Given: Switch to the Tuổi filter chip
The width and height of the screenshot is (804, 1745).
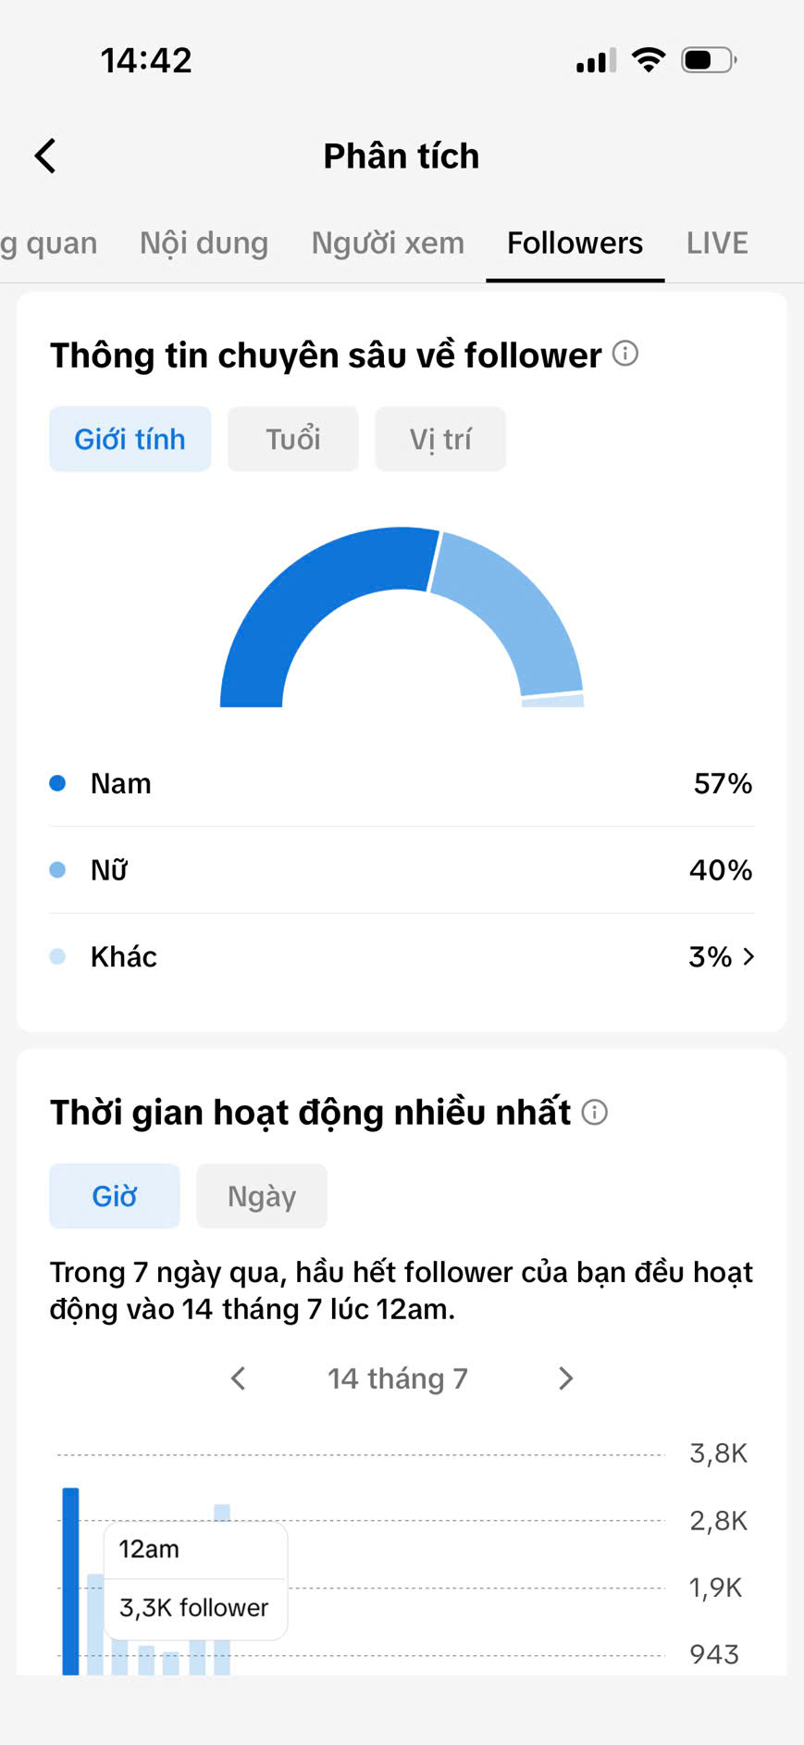Looking at the screenshot, I should pyautogui.click(x=293, y=439).
